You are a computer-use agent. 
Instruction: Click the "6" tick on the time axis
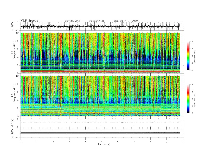click(x=118, y=142)
